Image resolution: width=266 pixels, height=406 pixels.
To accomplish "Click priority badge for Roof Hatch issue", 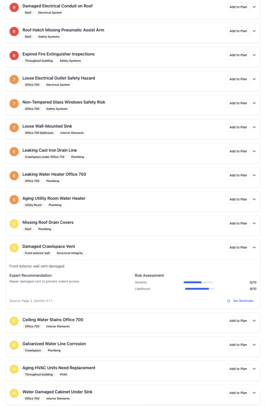I will pyautogui.click(x=14, y=32).
